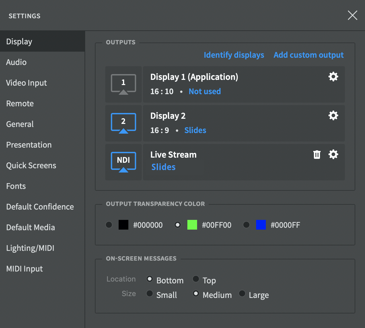
Task: Switch to the Audio settings tab
Action: [x=16, y=62]
